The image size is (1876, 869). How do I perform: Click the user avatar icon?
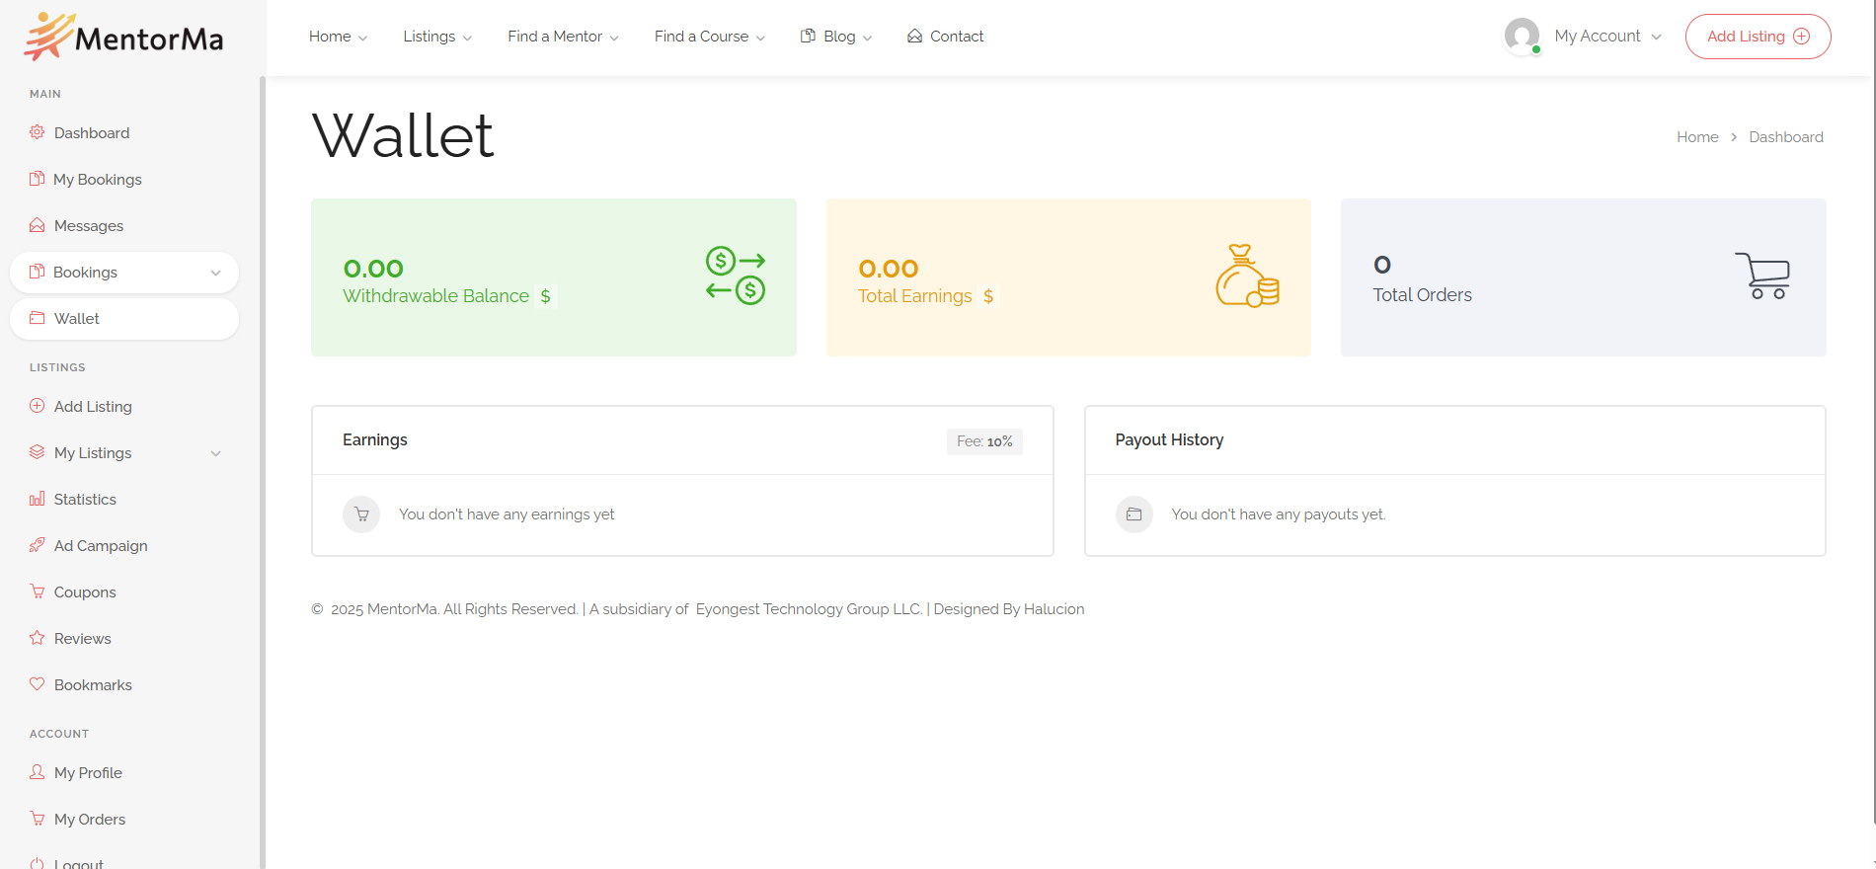(1522, 37)
